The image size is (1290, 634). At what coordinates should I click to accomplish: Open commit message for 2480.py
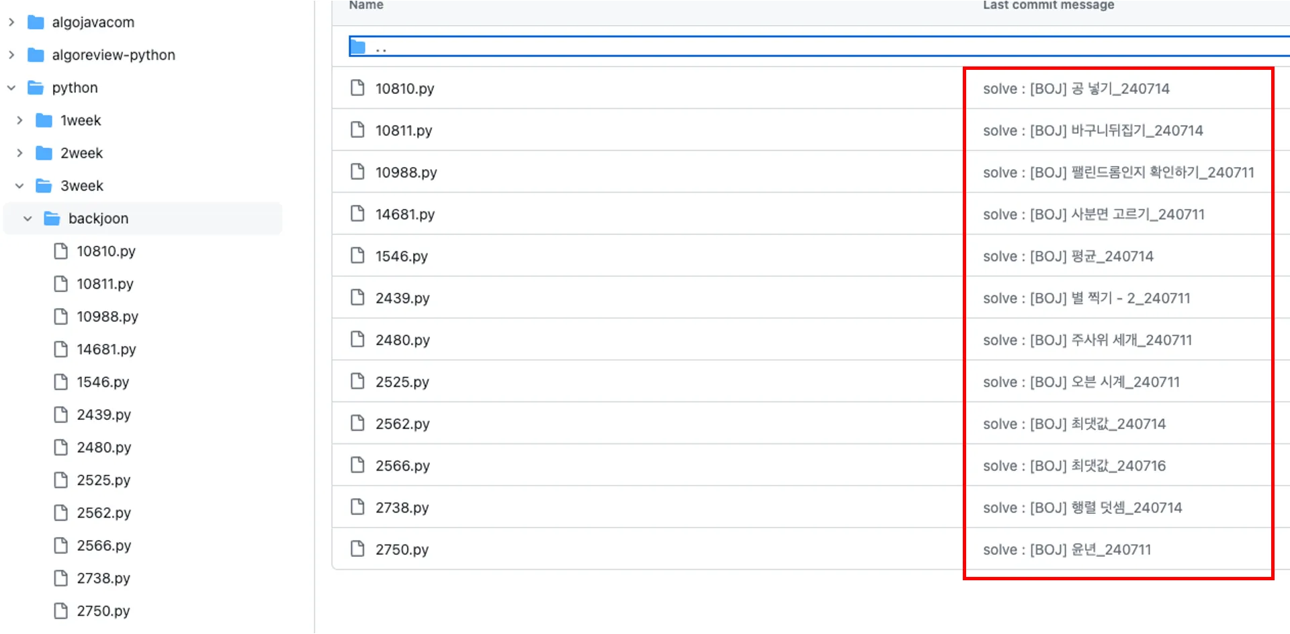pos(1086,340)
